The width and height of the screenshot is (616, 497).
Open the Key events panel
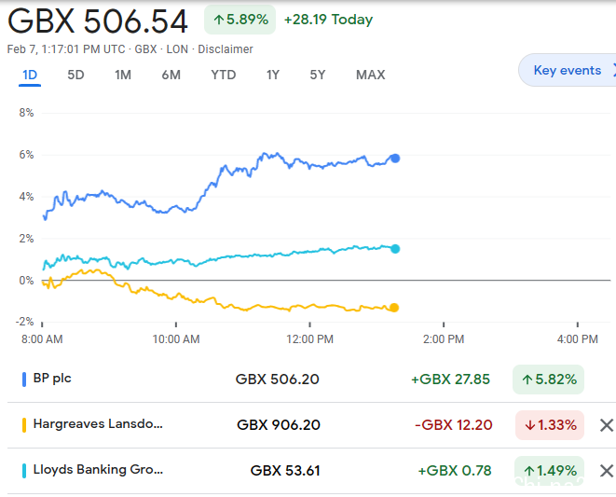tap(568, 70)
